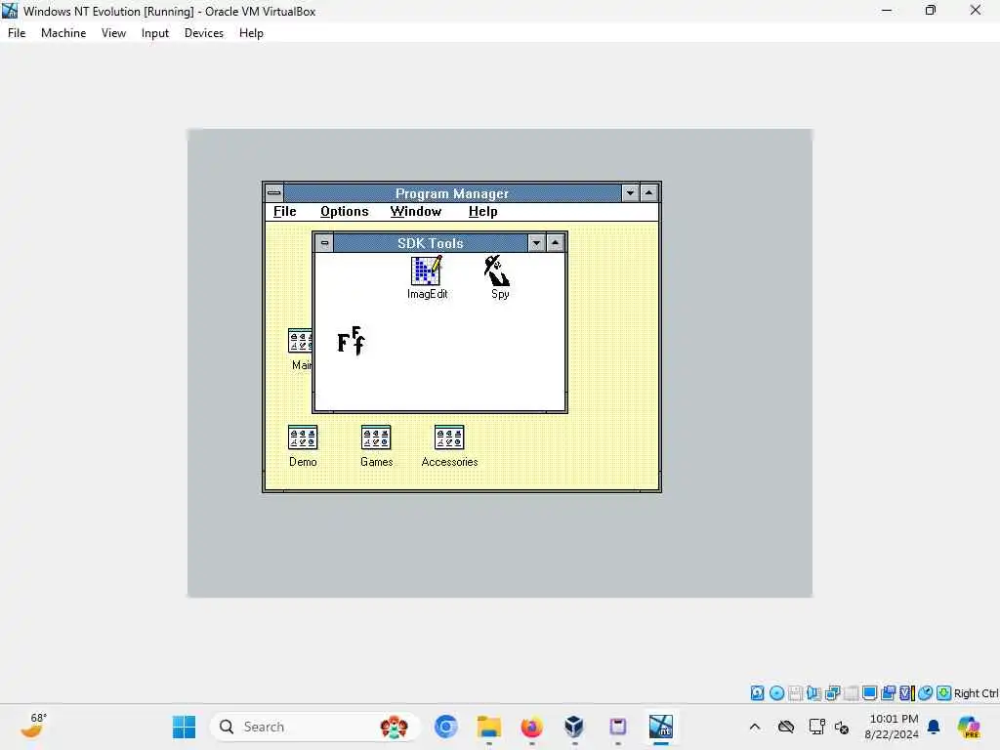
Task: Open the Options menu in Program Manager
Action: click(345, 212)
